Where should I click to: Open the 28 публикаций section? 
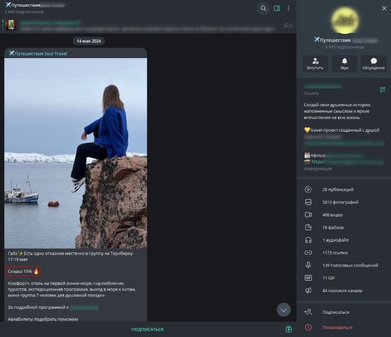click(x=337, y=189)
